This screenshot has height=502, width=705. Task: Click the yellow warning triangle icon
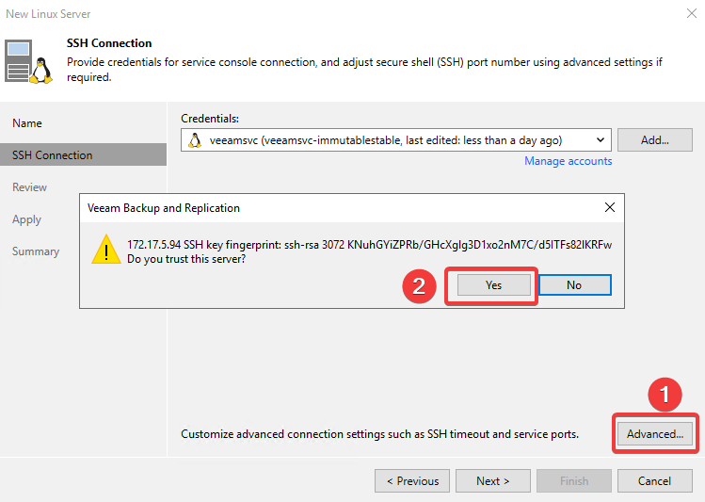106,250
